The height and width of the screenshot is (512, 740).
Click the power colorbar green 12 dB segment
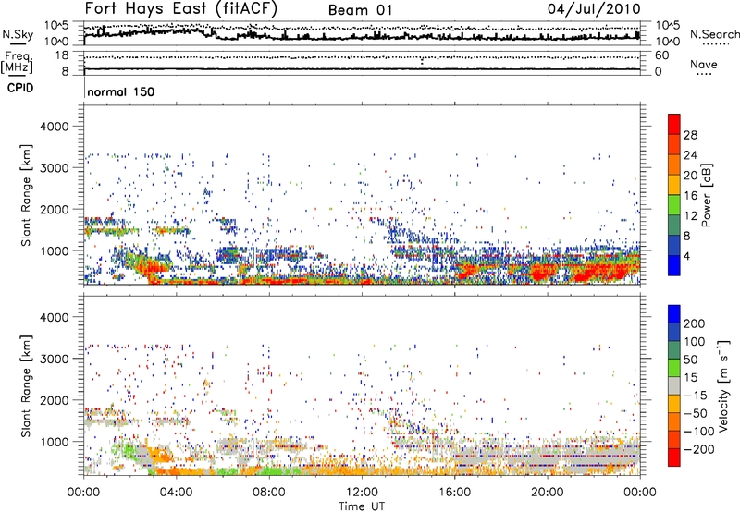[674, 204]
